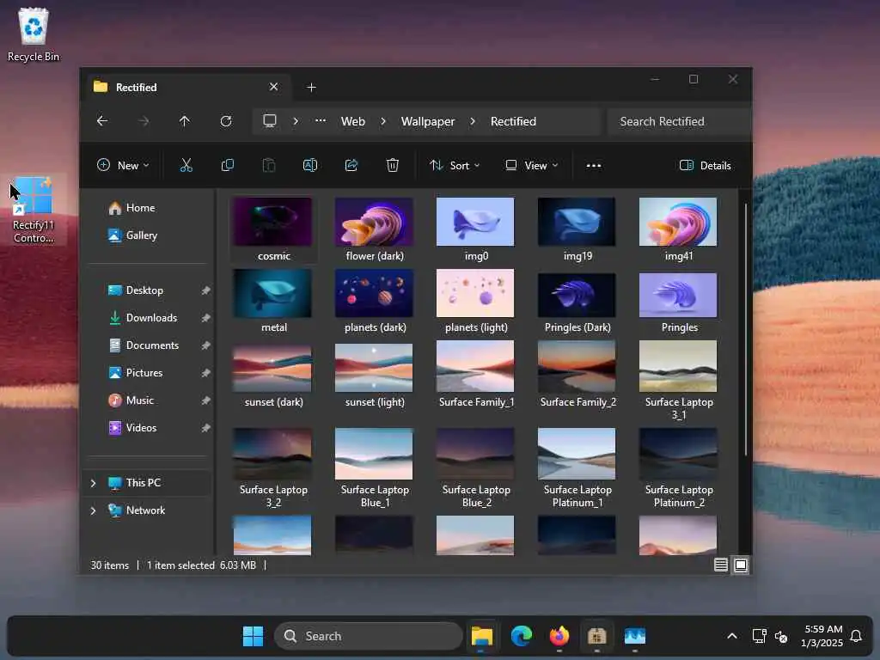Click the Paste clipboard icon
Viewport: 880px width, 660px height.
coord(269,165)
